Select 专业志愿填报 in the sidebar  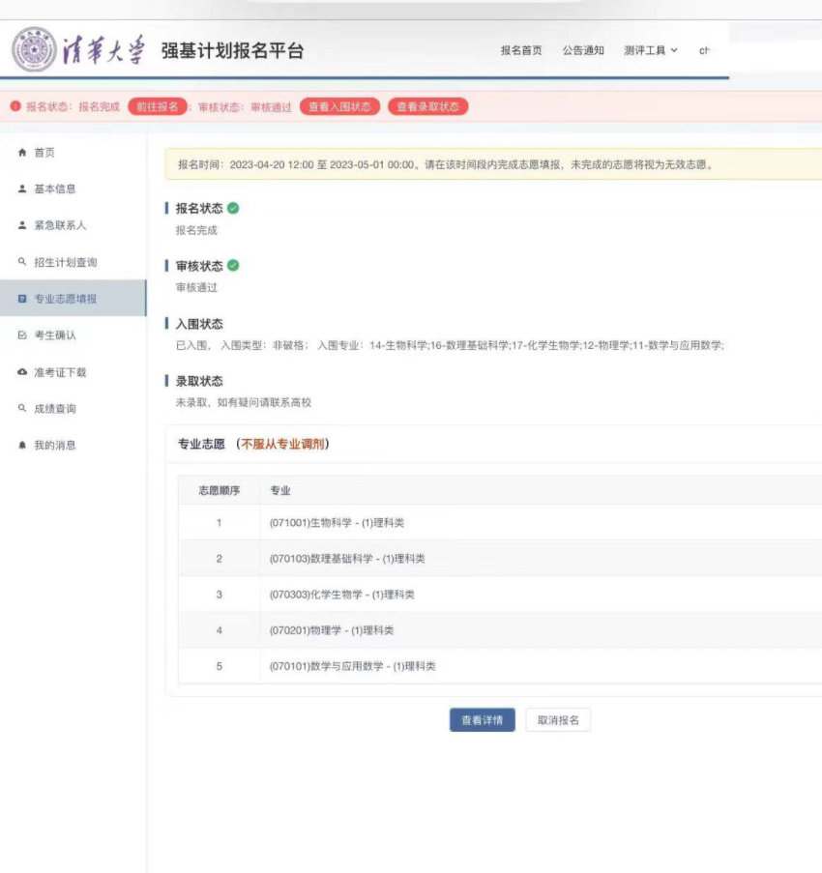[x=65, y=299]
